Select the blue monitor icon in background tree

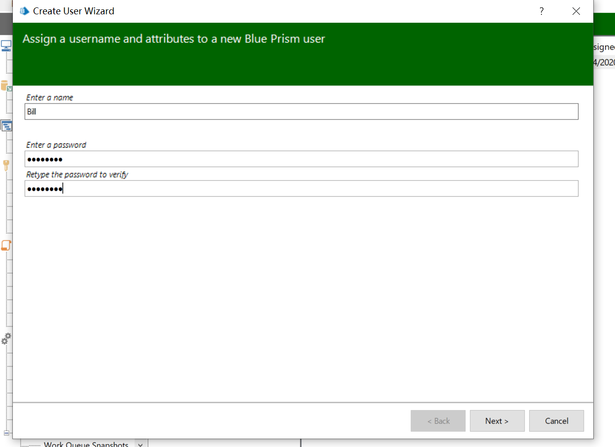pyautogui.click(x=6, y=46)
